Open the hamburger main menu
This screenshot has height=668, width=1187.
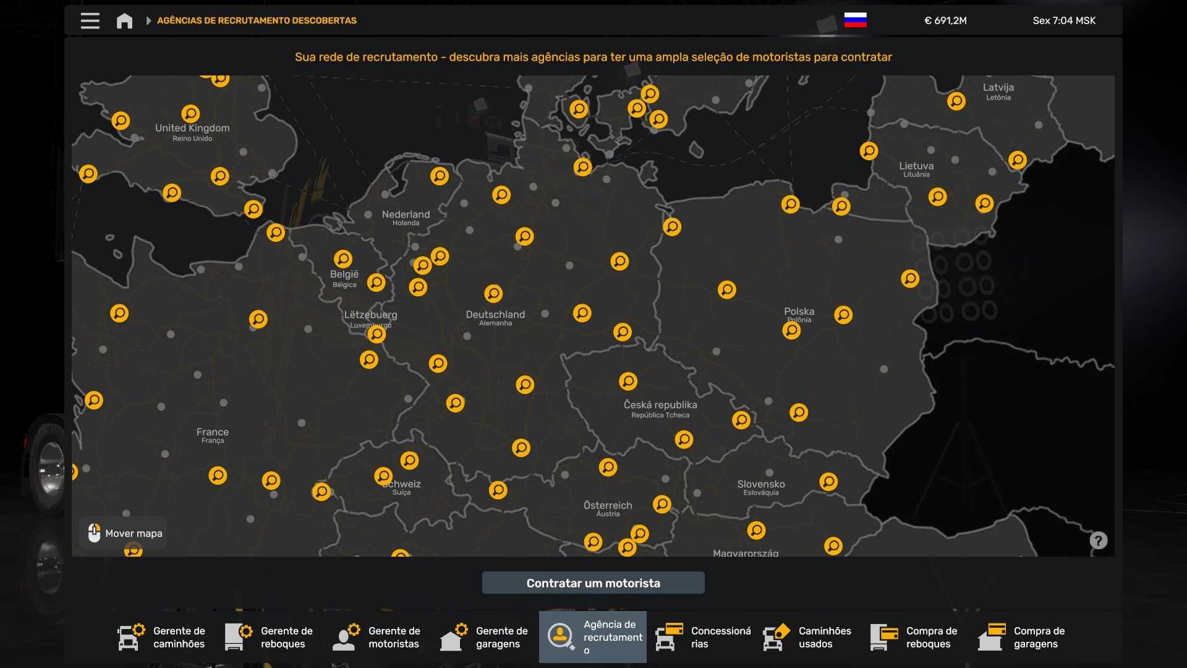pos(90,20)
